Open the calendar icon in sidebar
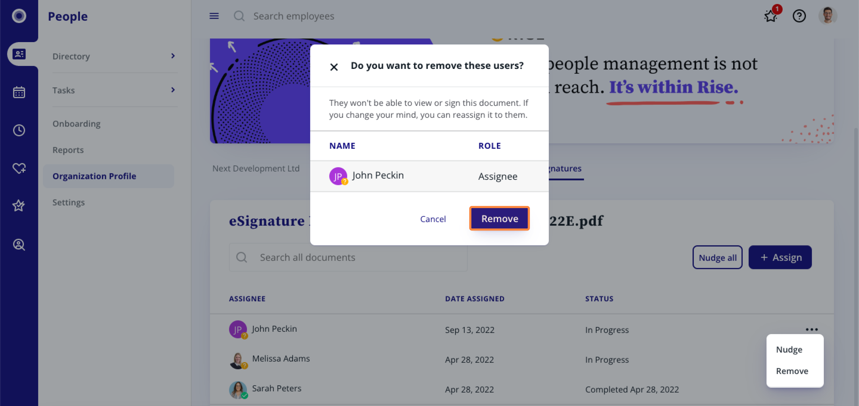The height and width of the screenshot is (406, 859). [19, 92]
